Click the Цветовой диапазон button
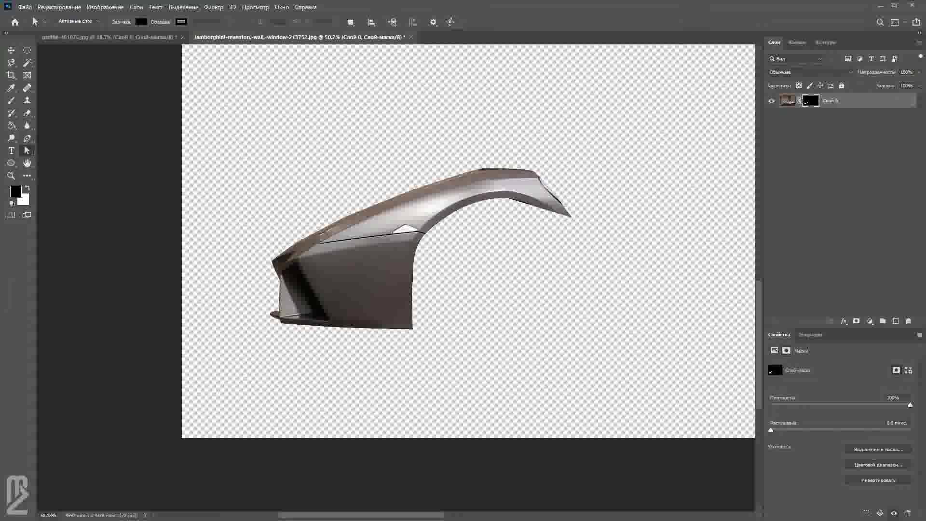Image resolution: width=926 pixels, height=521 pixels. 878,465
